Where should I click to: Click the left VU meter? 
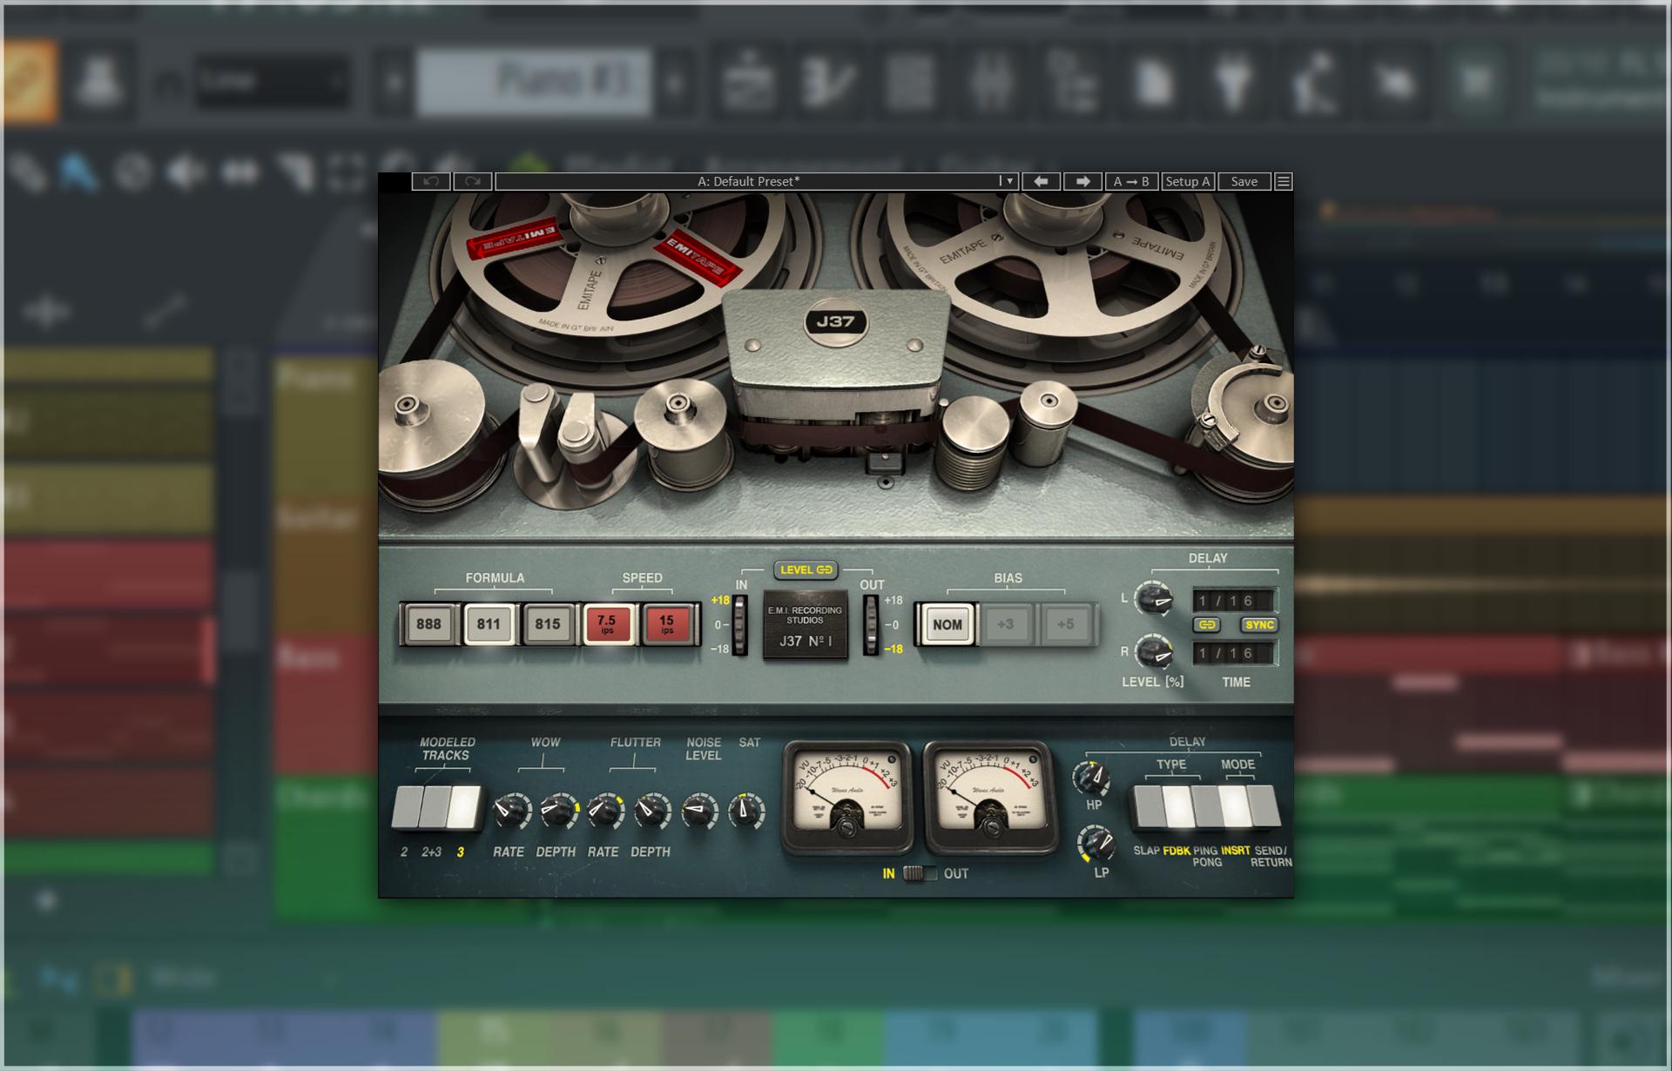pos(847,798)
